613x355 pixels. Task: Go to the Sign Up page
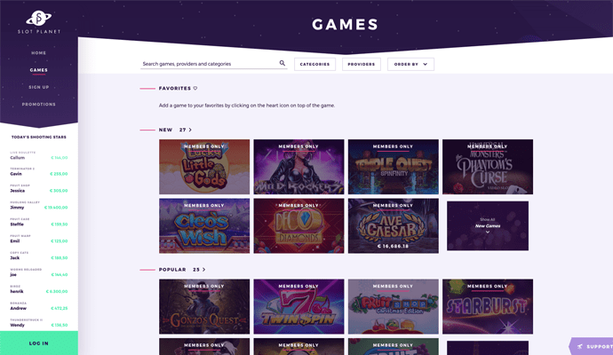[x=39, y=87]
